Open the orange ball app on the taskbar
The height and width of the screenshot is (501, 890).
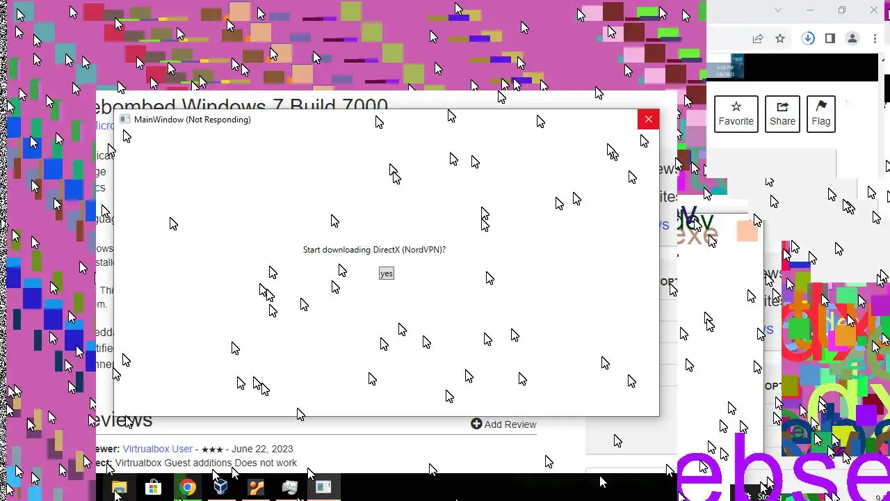(x=256, y=487)
